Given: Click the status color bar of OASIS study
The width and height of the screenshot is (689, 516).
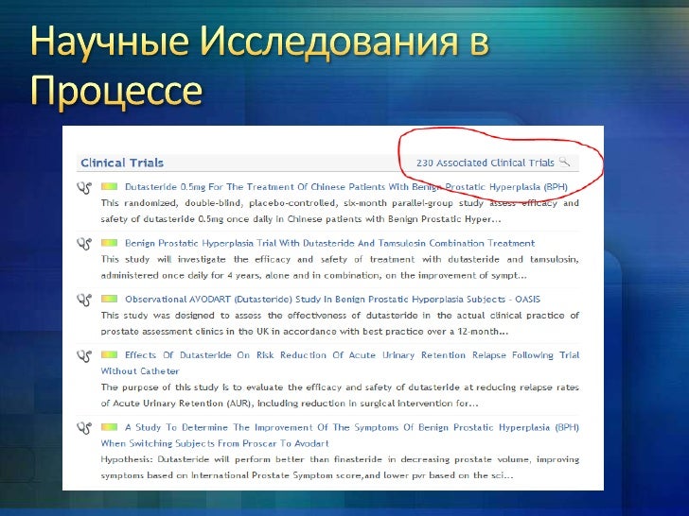Looking at the screenshot, I should 110,299.
